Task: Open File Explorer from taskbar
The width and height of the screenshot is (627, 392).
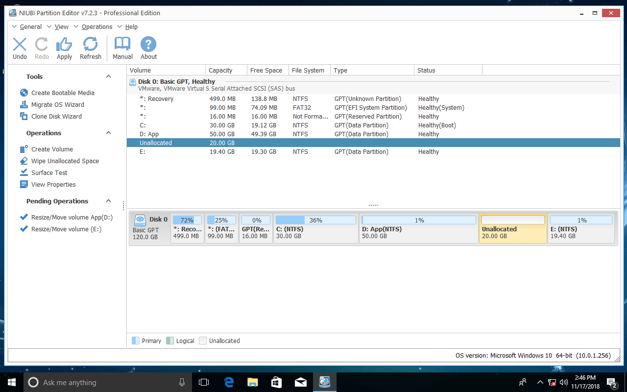Action: coord(252,382)
